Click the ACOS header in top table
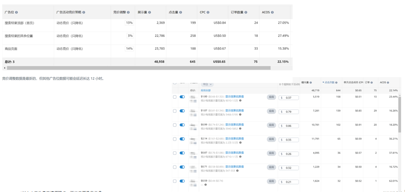This screenshot has height=192, width=405. (266, 12)
